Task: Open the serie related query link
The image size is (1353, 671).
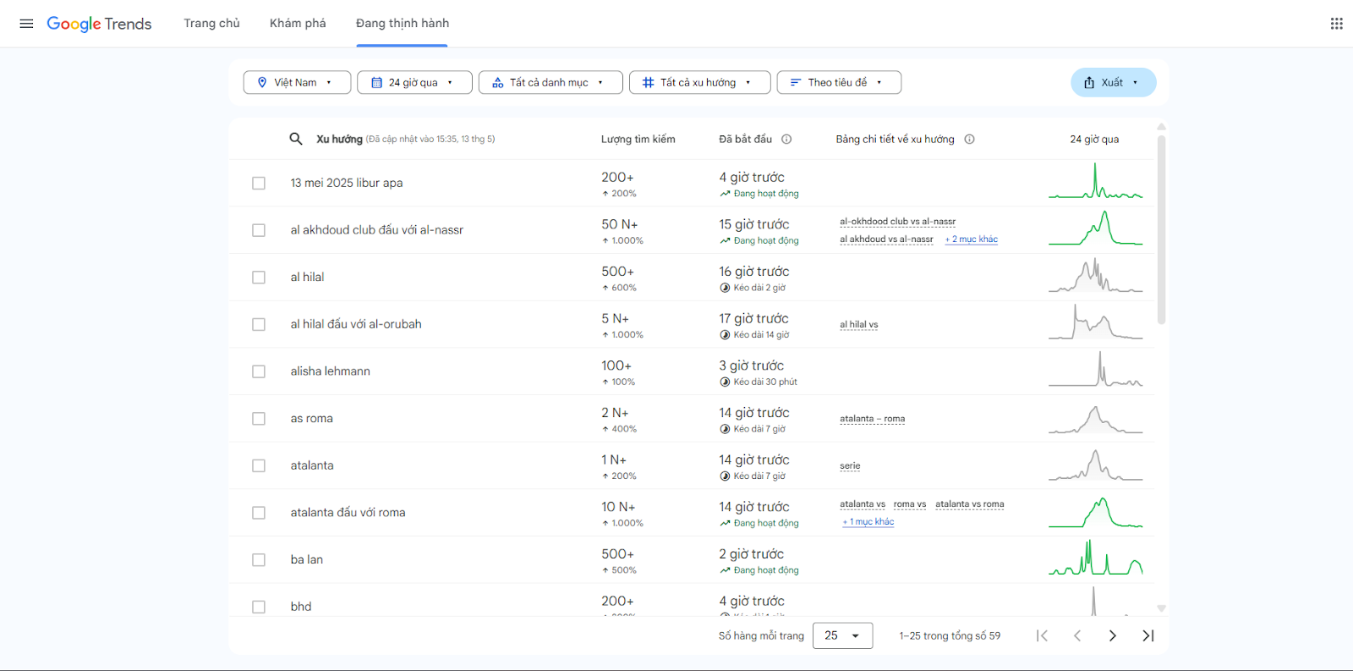Action: (850, 466)
